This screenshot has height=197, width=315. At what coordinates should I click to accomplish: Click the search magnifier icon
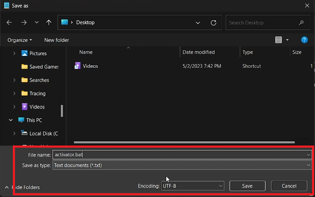coord(302,23)
